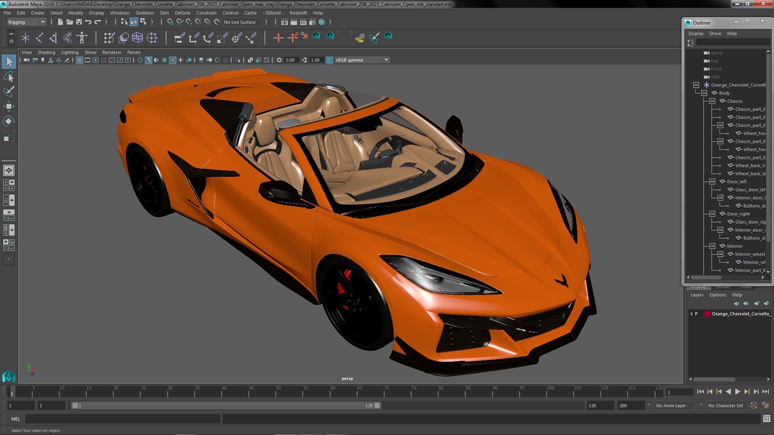Open the Deform menu
Screen dimensions: 774x435
pyautogui.click(x=182, y=13)
